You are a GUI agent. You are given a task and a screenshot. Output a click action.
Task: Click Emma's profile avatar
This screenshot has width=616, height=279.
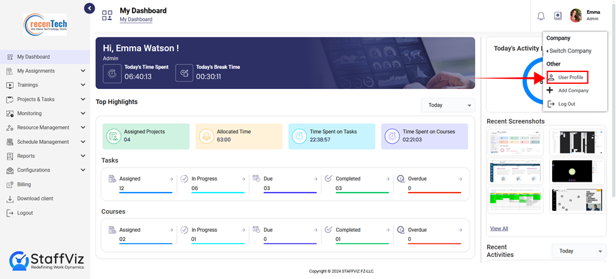576,16
